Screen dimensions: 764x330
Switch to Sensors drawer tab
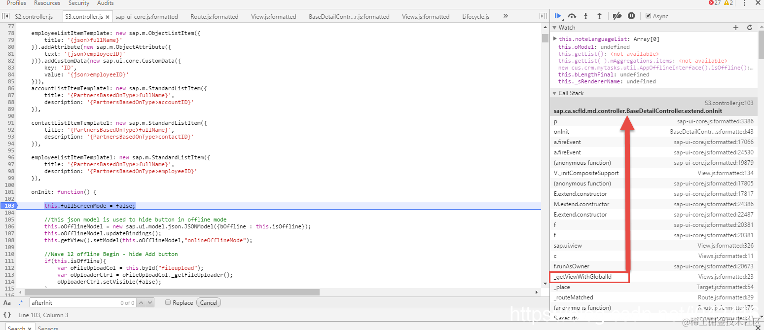click(x=48, y=328)
